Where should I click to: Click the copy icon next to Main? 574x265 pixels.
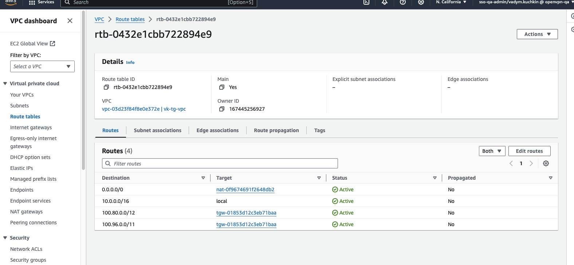click(x=221, y=87)
